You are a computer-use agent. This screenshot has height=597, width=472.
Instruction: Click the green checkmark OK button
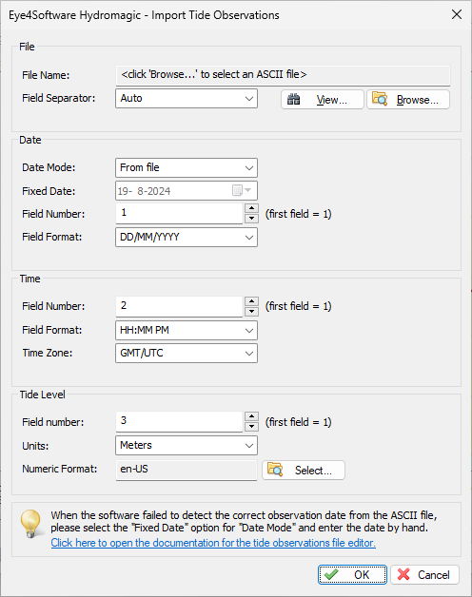coord(352,574)
